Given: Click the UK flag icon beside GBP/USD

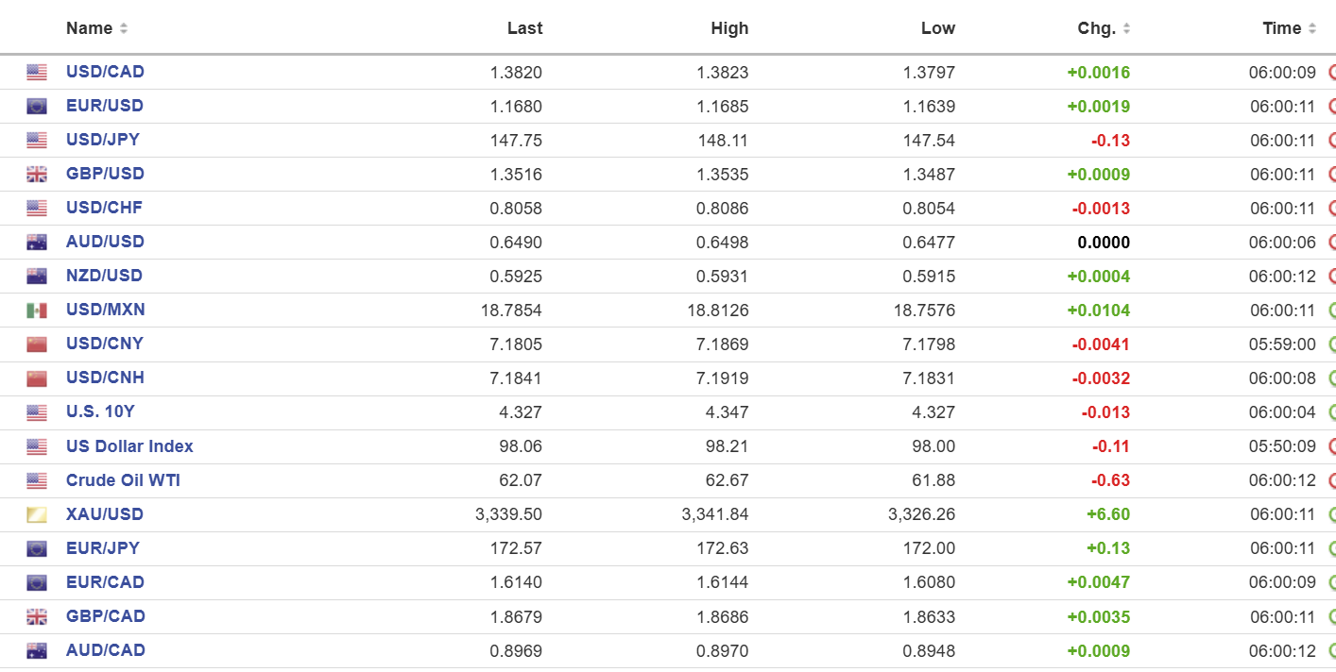Looking at the screenshot, I should tap(37, 175).
